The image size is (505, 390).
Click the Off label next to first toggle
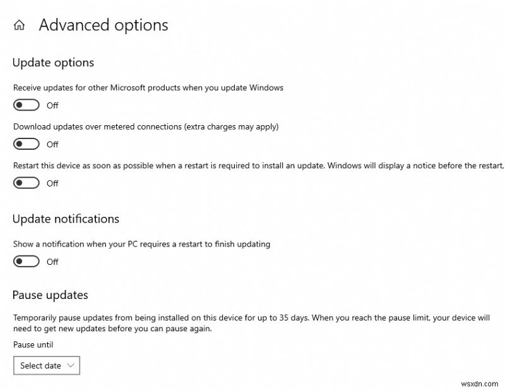tap(52, 106)
